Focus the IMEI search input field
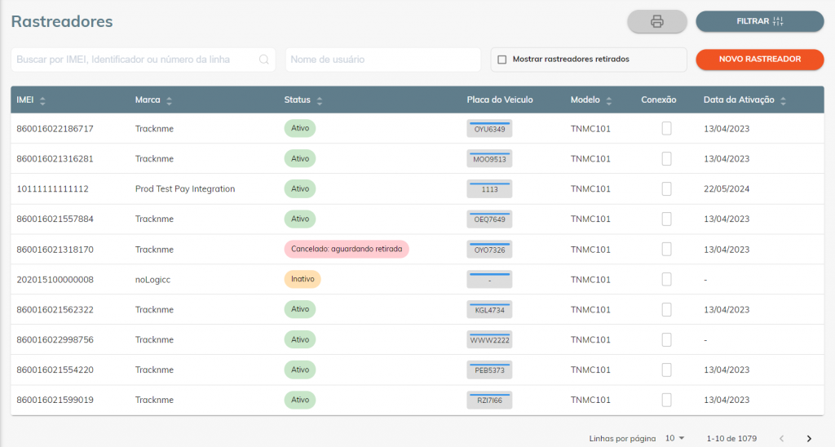Screen dimensions: 835x447 (x=144, y=60)
